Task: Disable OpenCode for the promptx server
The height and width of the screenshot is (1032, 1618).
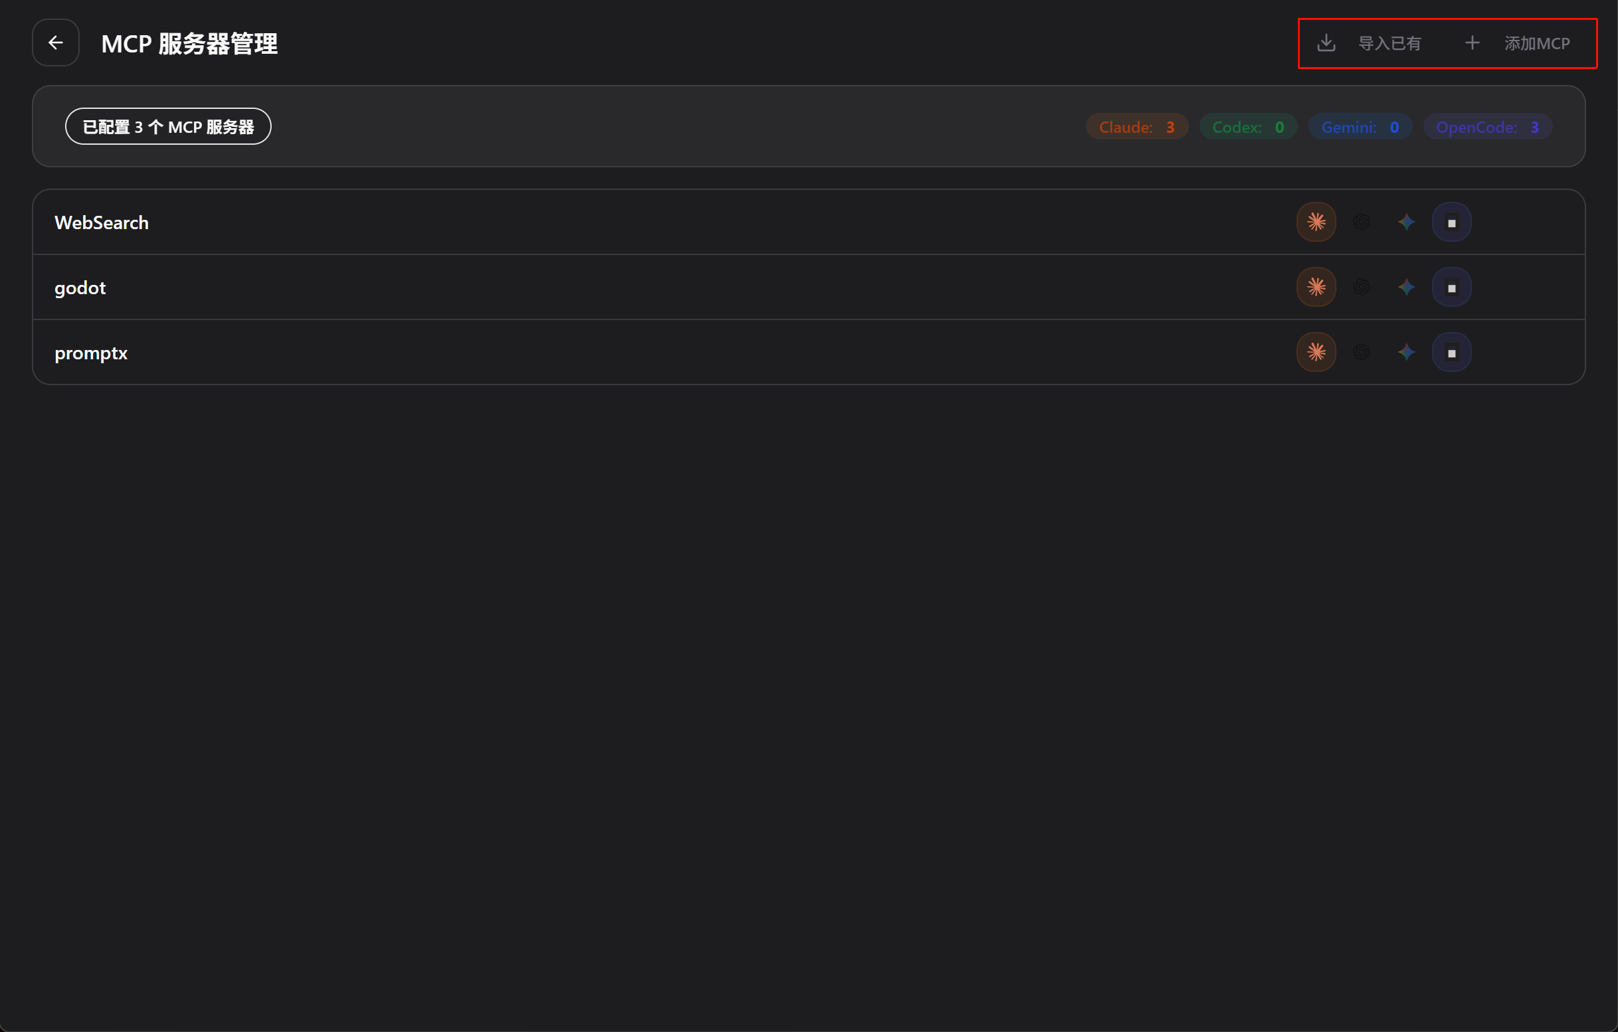Action: click(1451, 353)
